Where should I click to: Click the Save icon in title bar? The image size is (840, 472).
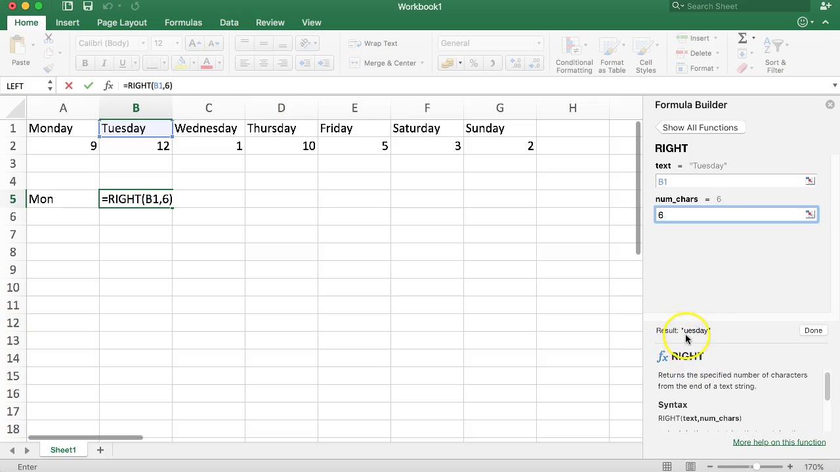tap(88, 7)
